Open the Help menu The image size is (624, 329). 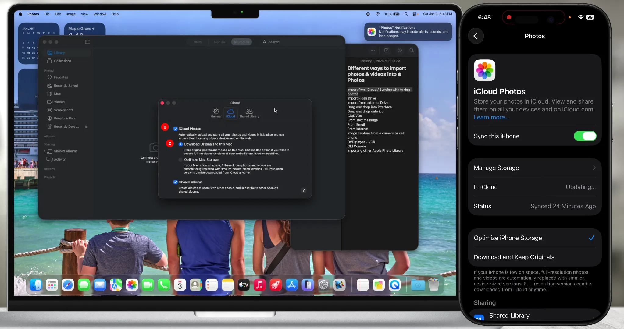tap(115, 14)
